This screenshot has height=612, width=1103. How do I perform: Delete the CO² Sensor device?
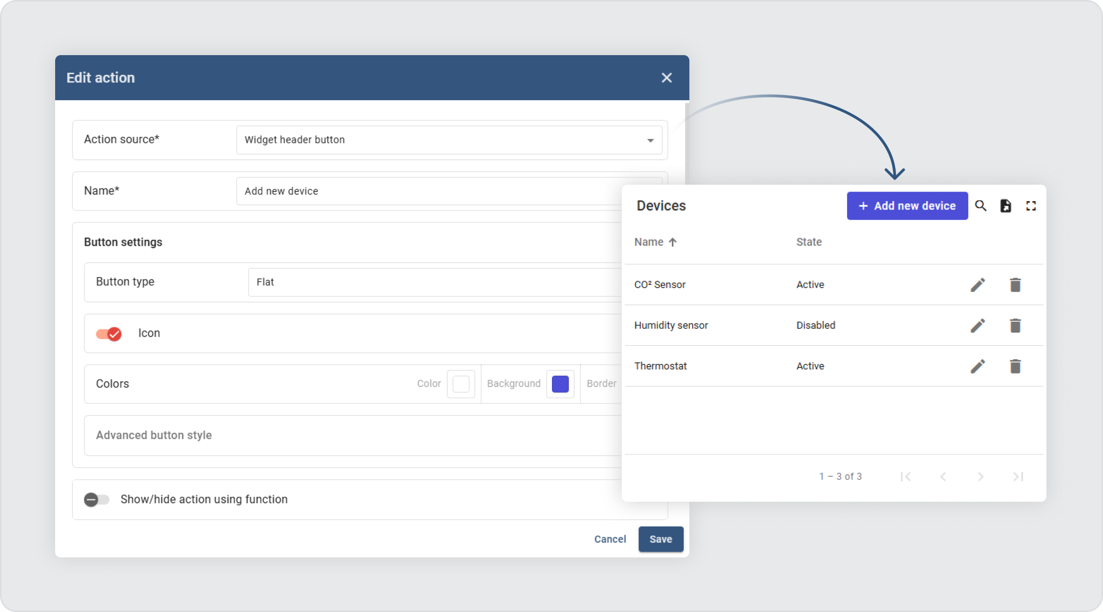1016,285
